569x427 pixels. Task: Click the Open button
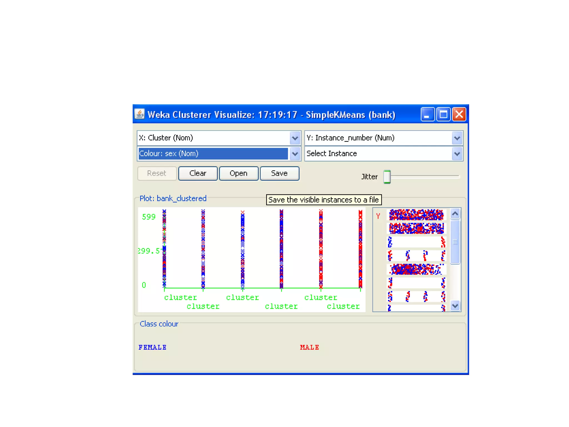(238, 173)
